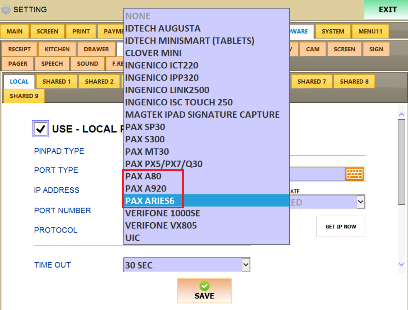Switch to the MAIN tab
Viewport: 408px width, 310px height.
(15, 31)
